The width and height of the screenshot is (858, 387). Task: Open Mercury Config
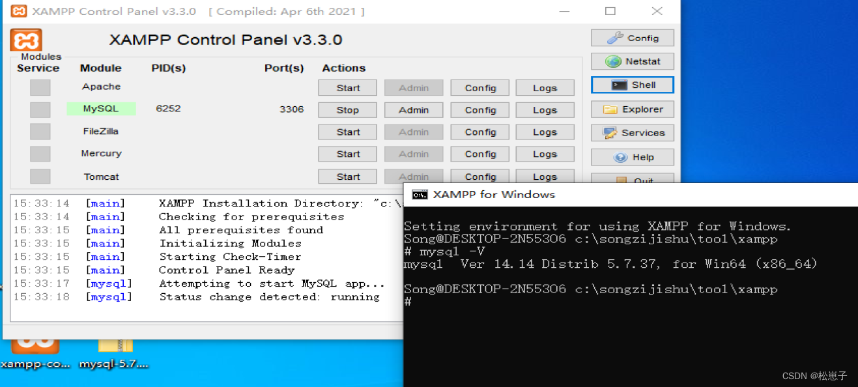click(480, 154)
